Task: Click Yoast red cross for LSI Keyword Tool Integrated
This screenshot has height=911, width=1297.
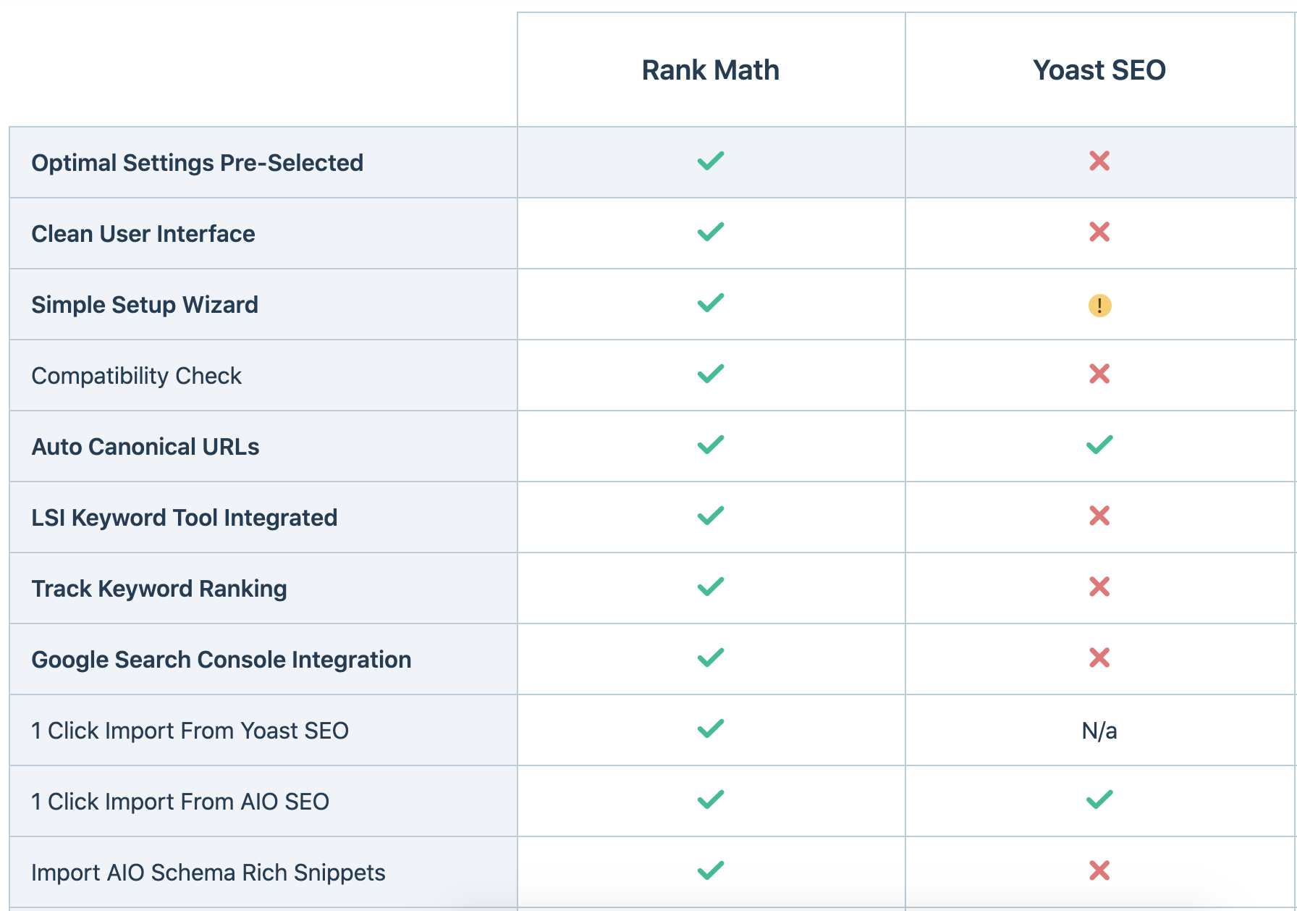Action: point(1099,516)
